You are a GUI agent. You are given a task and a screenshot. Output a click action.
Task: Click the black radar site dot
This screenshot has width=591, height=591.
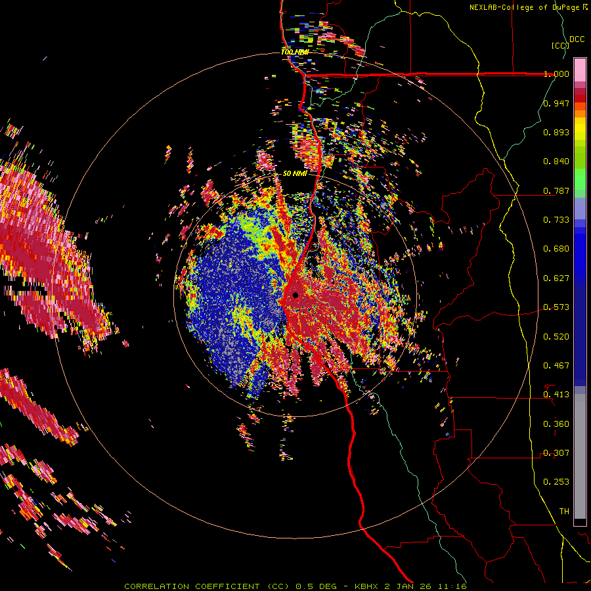coord(295,295)
